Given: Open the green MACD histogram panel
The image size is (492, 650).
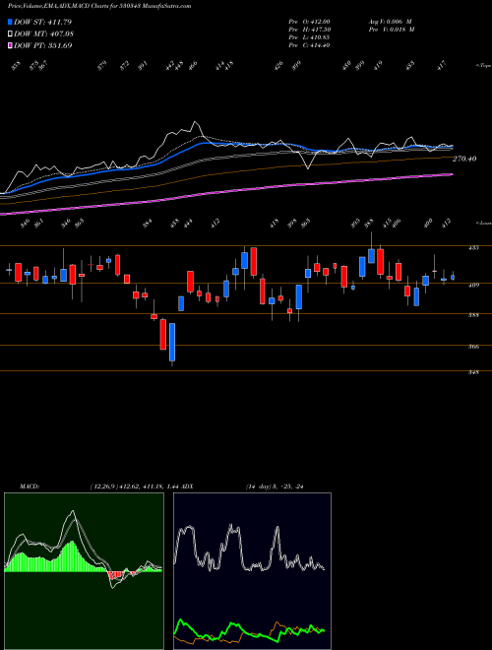Looking at the screenshot, I should click(x=84, y=571).
